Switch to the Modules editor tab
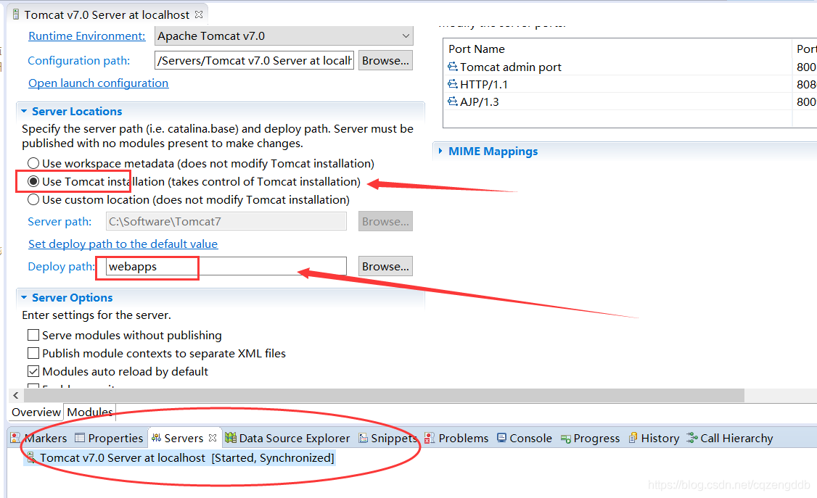 point(90,412)
